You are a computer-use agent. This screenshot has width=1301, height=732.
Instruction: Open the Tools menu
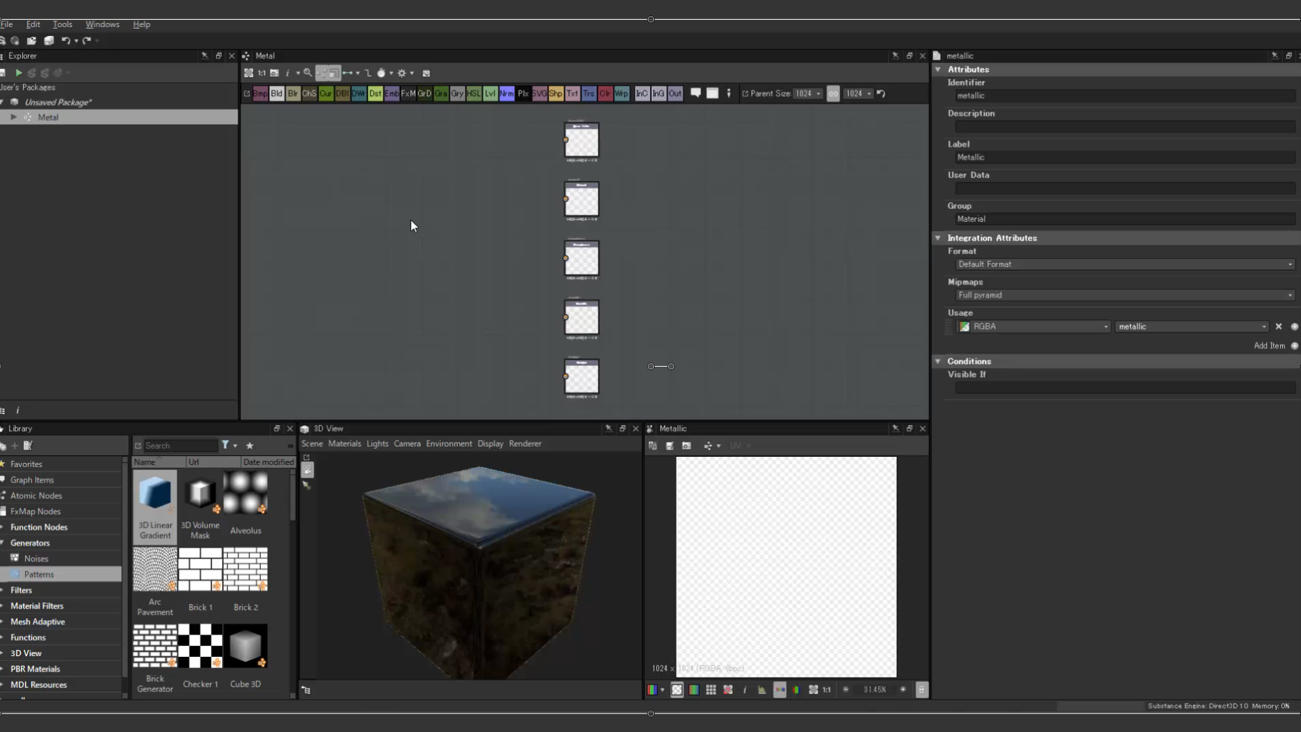[62, 24]
